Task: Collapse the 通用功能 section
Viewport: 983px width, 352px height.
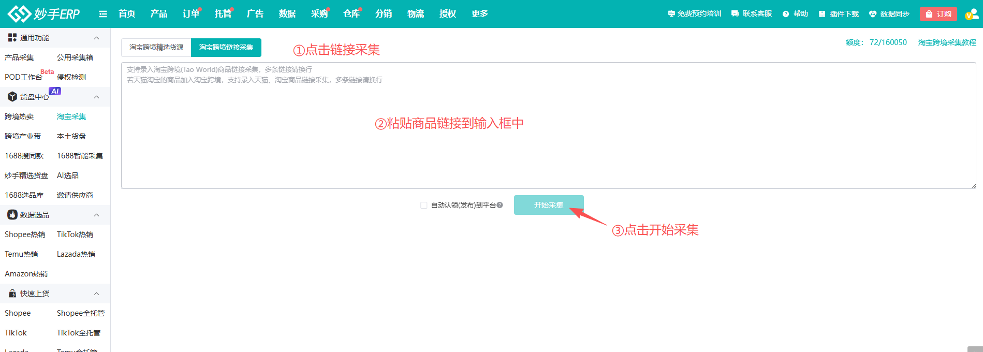Action: 96,38
